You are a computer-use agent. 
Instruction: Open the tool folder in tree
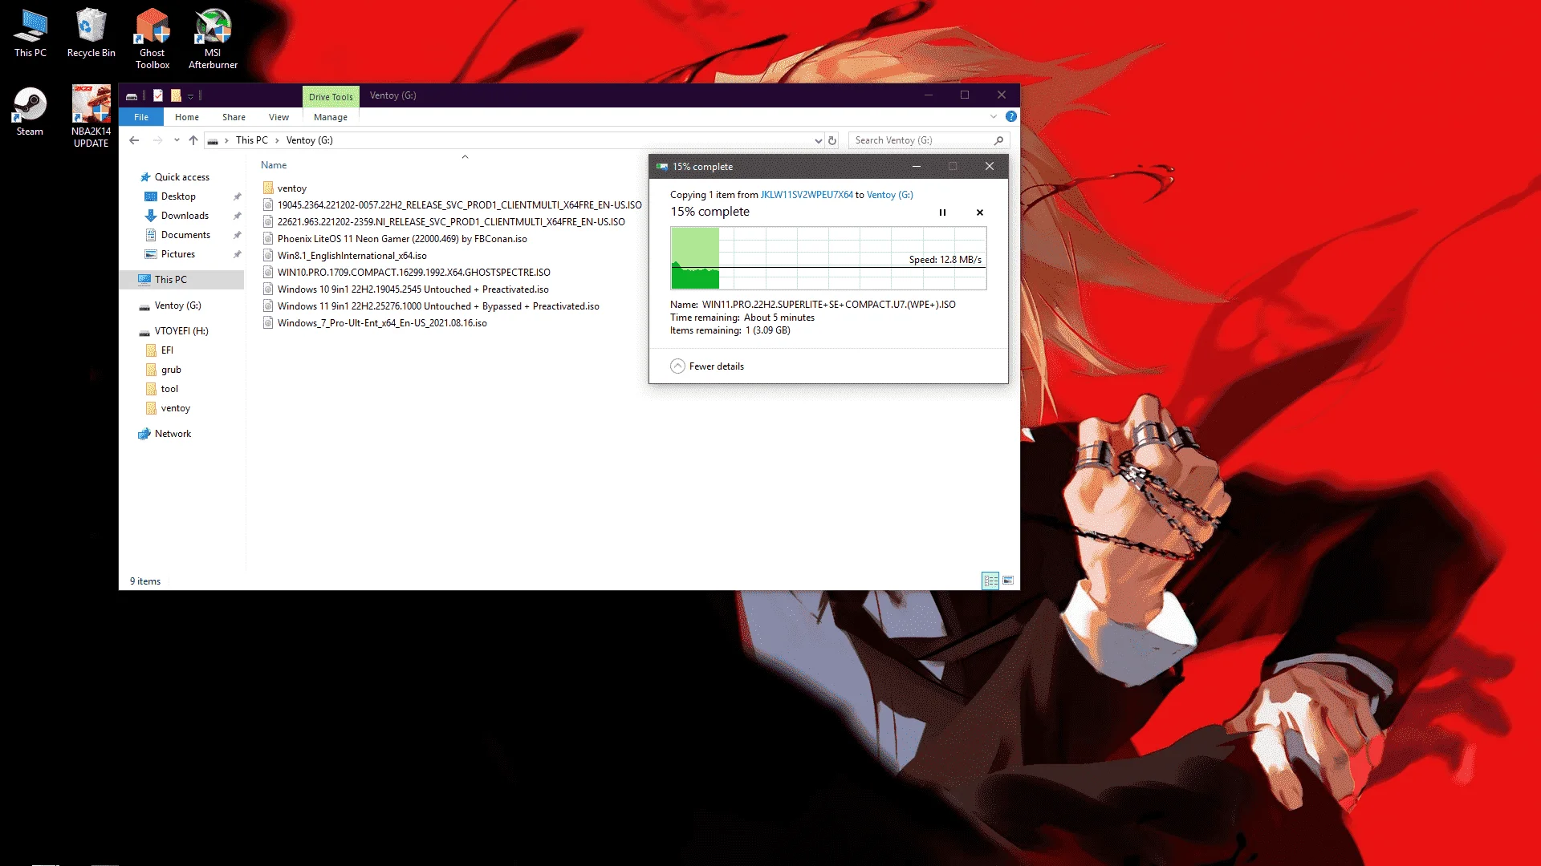(x=169, y=389)
